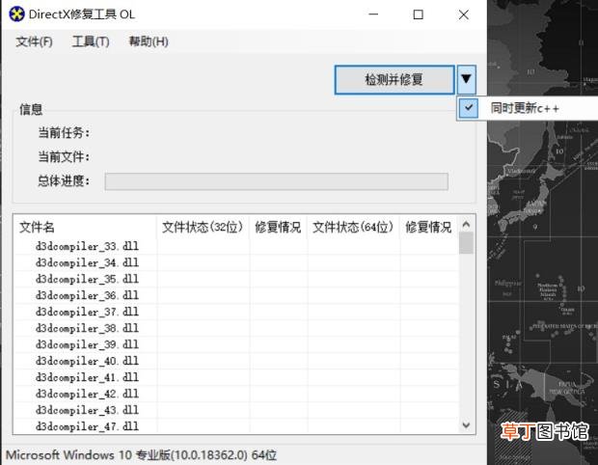Image resolution: width=598 pixels, height=465 pixels.
Task: Click the 检测并修复 button
Action: [394, 80]
